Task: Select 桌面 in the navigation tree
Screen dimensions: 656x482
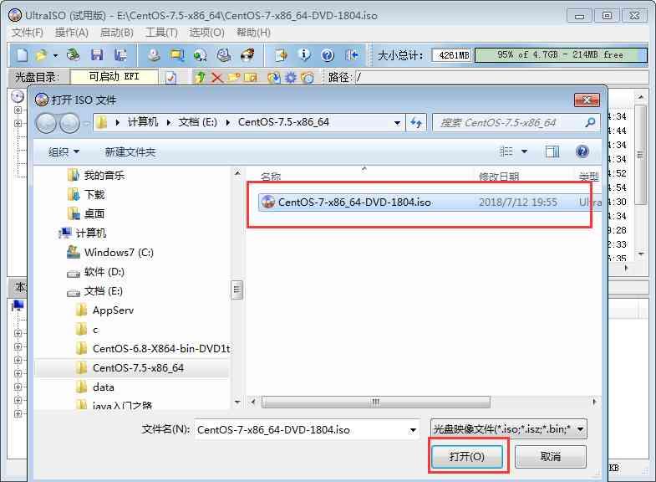Action: click(94, 213)
